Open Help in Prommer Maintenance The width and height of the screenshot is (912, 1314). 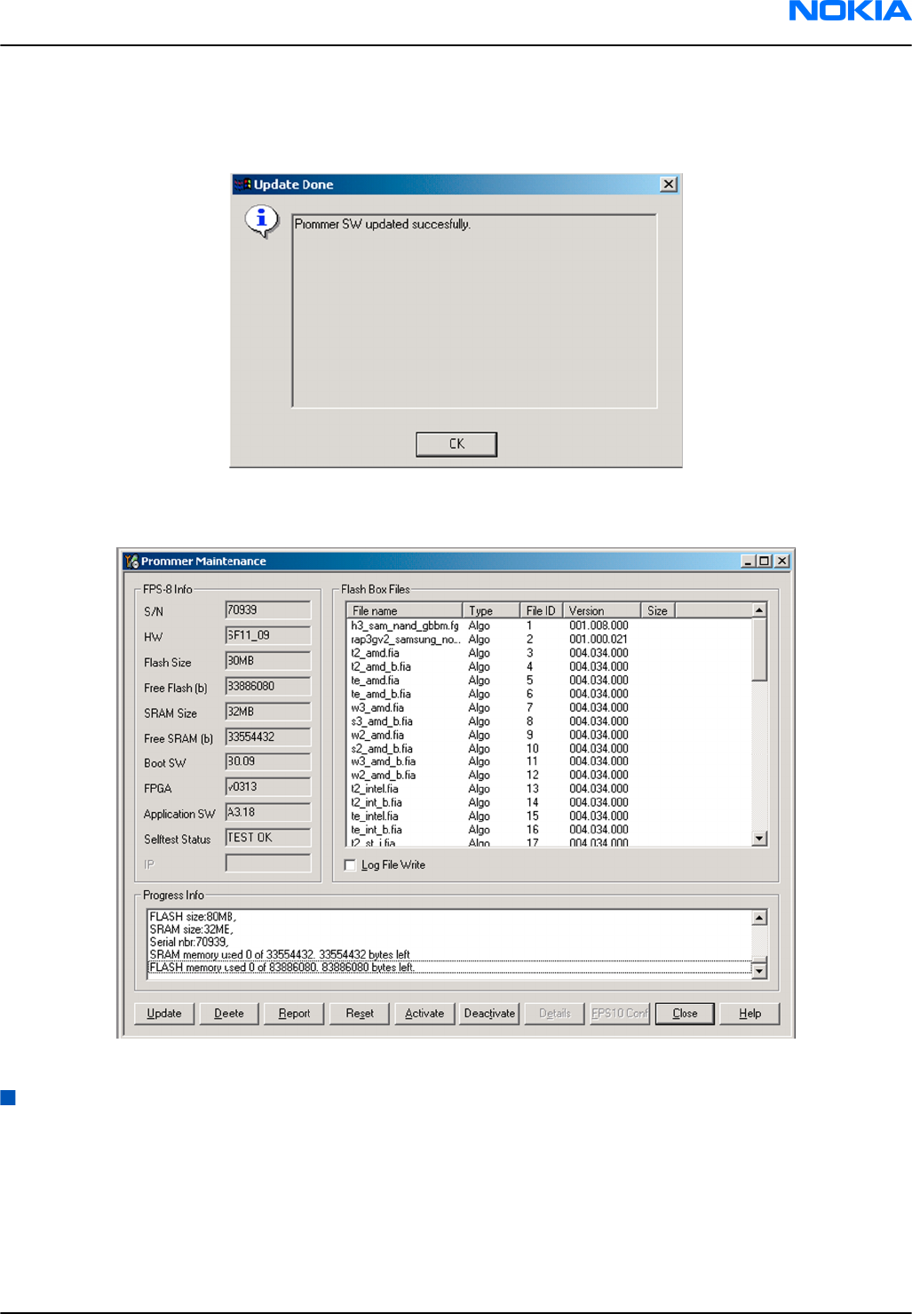pyautogui.click(x=750, y=1014)
